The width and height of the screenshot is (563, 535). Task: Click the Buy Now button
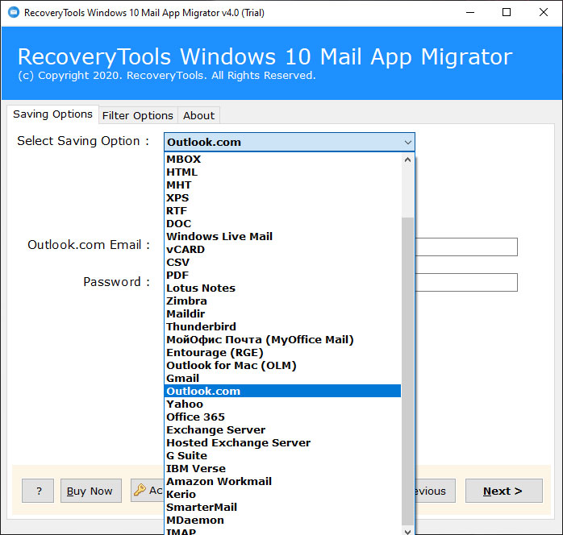(x=91, y=491)
